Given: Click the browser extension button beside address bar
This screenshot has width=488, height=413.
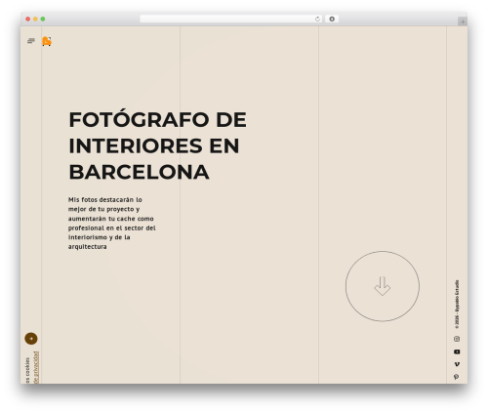Looking at the screenshot, I should click(x=332, y=20).
